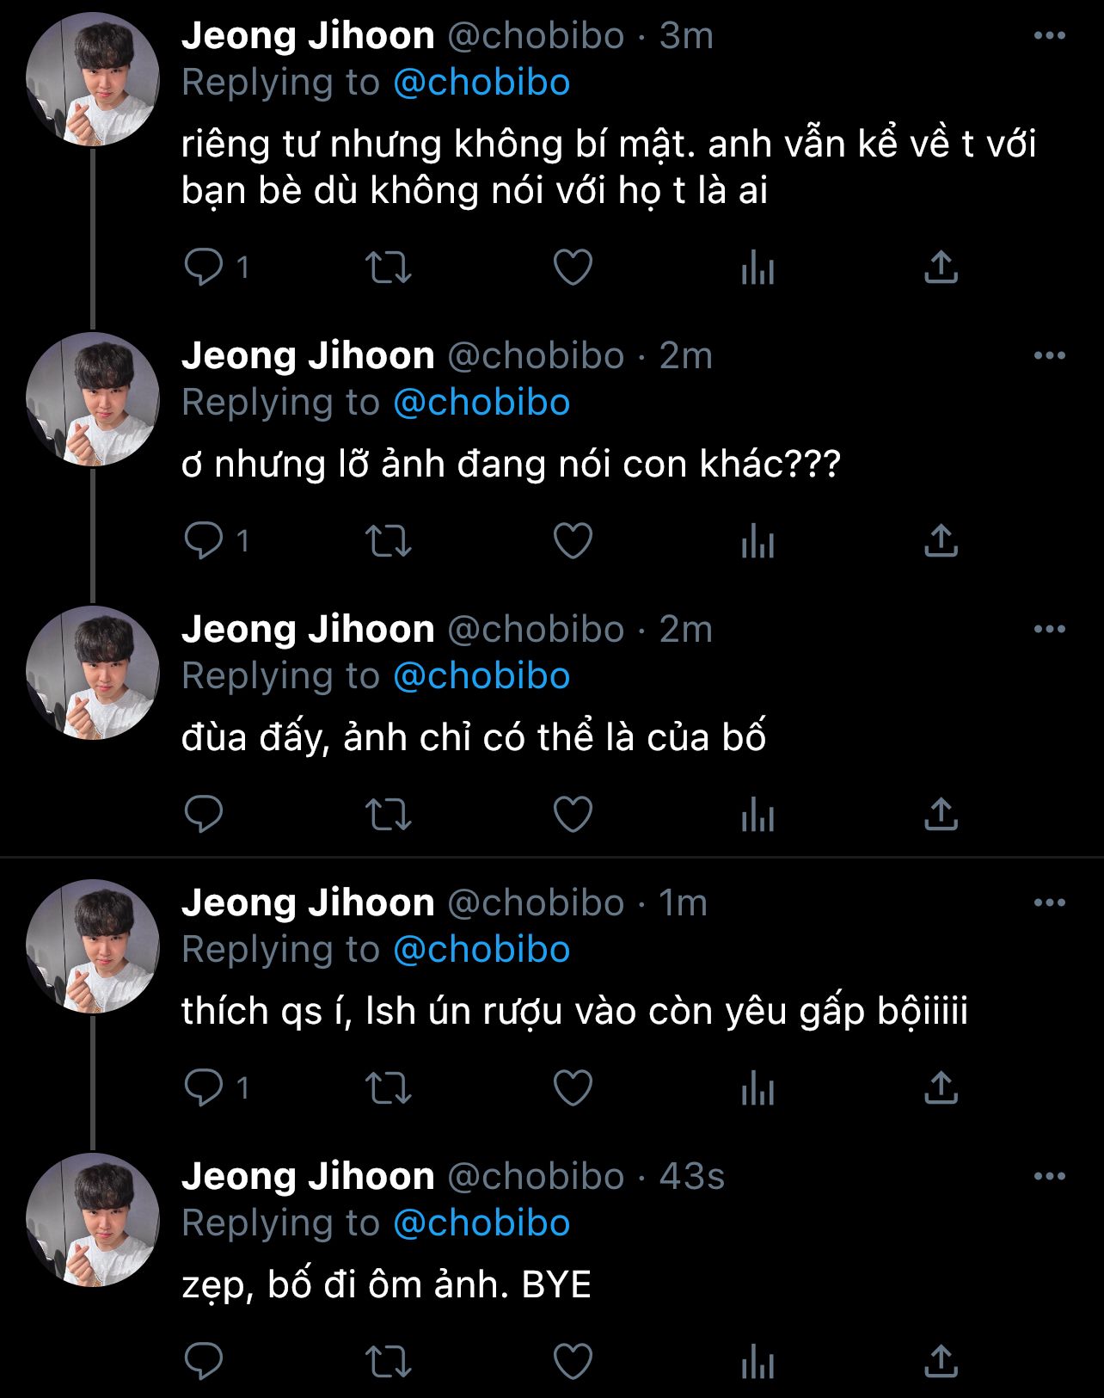
Task: Open more options for the 3m tweet
Action: [1049, 36]
